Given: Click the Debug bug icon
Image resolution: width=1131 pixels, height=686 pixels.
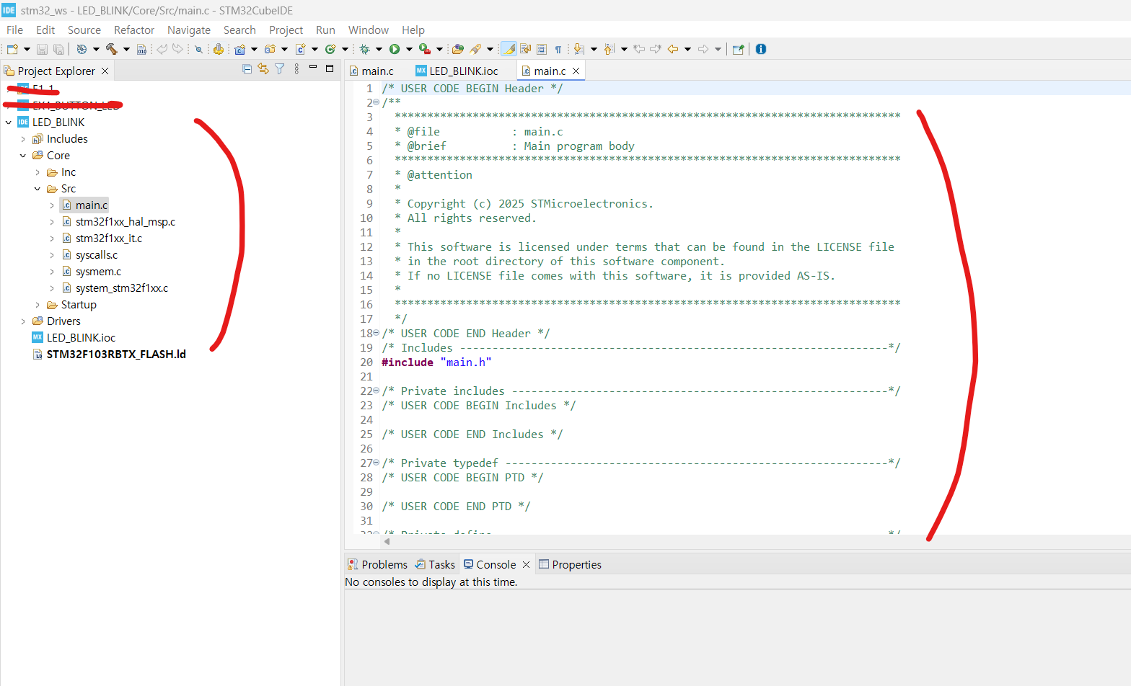Looking at the screenshot, I should point(364,49).
